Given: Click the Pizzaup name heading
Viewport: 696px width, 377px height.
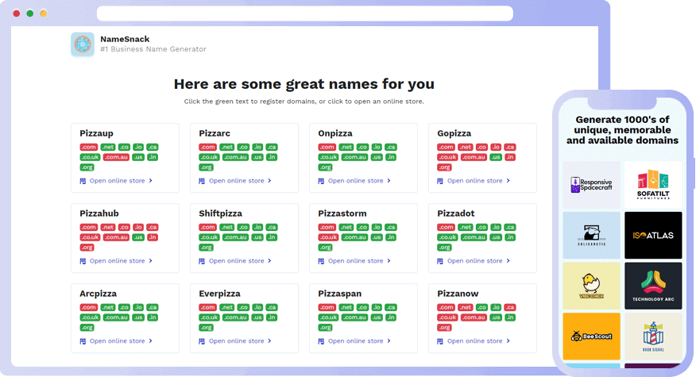Looking at the screenshot, I should [96, 133].
